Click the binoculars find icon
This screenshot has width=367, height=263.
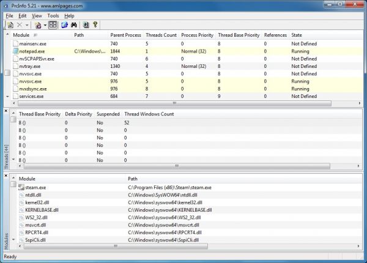[74, 25]
